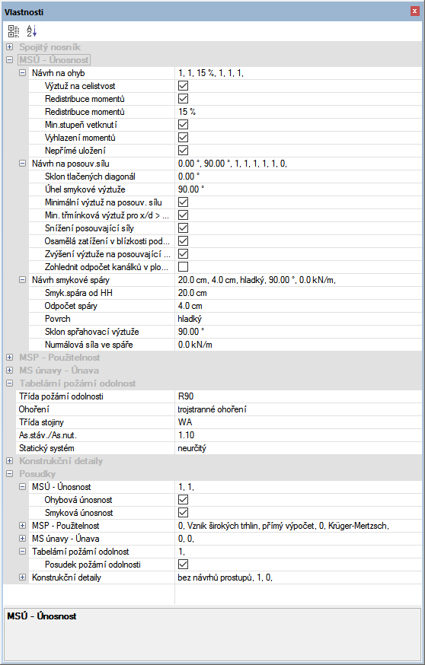Select the Návrh smykové spáry row label
This screenshot has width=425, height=665.
(x=71, y=280)
